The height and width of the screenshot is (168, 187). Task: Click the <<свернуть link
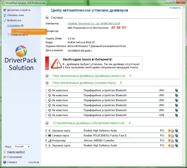(x=175, y=8)
